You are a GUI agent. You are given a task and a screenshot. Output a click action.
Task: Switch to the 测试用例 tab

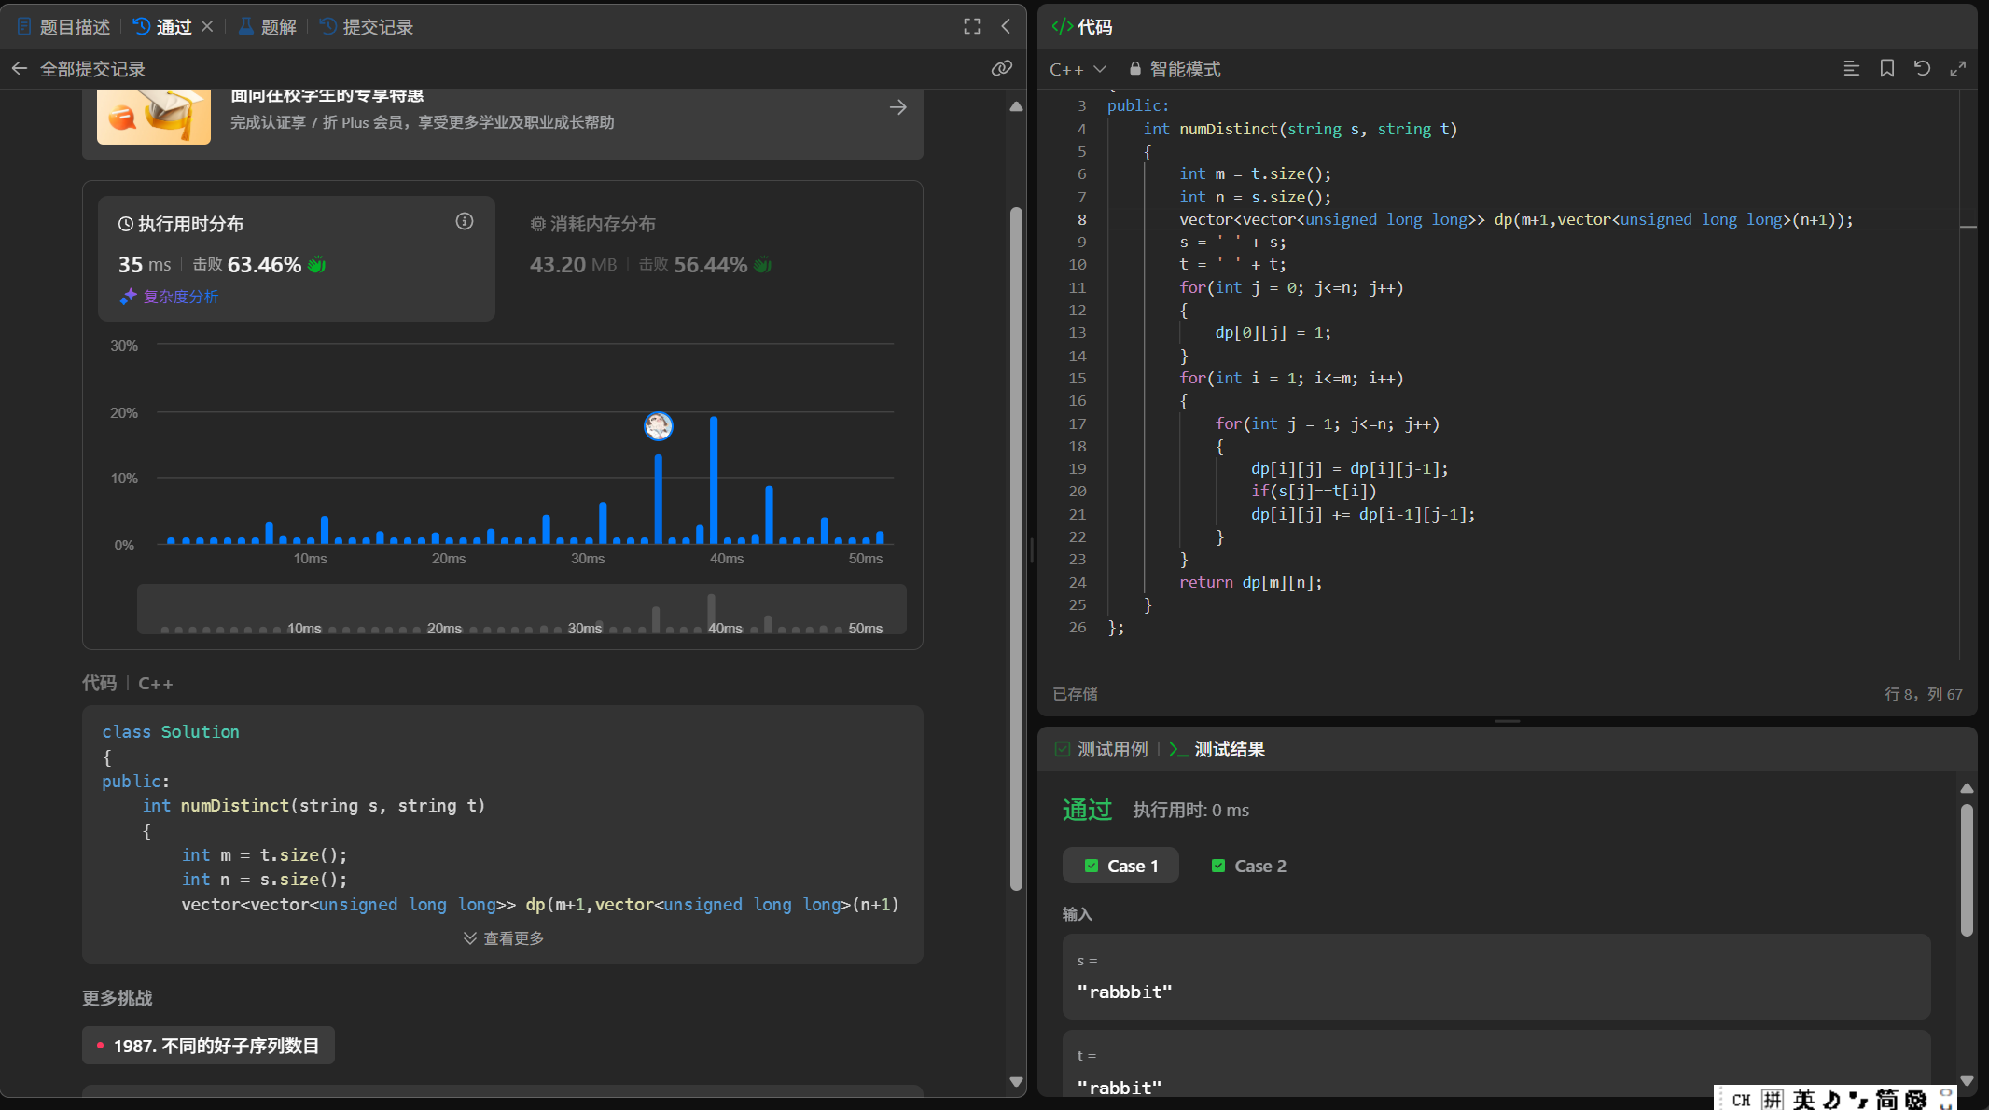coord(1102,749)
